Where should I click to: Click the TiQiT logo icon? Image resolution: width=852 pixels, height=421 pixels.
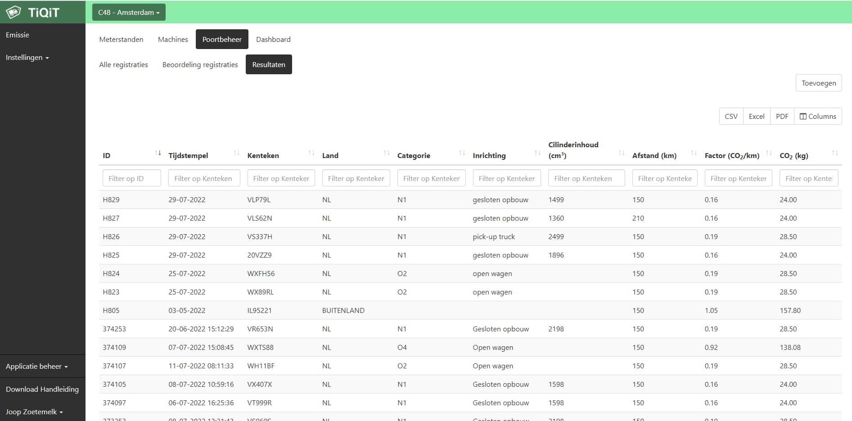[x=14, y=12]
